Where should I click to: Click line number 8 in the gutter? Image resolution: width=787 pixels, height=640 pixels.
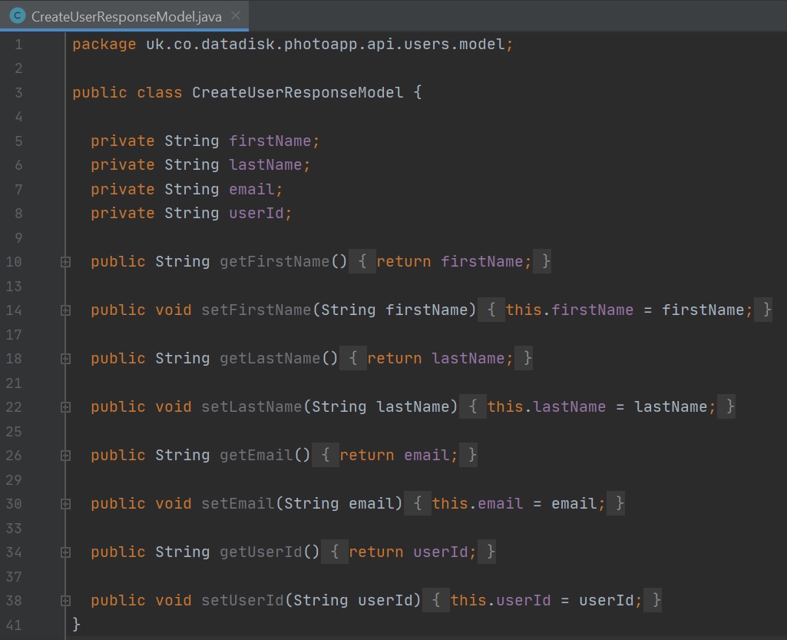coord(18,214)
